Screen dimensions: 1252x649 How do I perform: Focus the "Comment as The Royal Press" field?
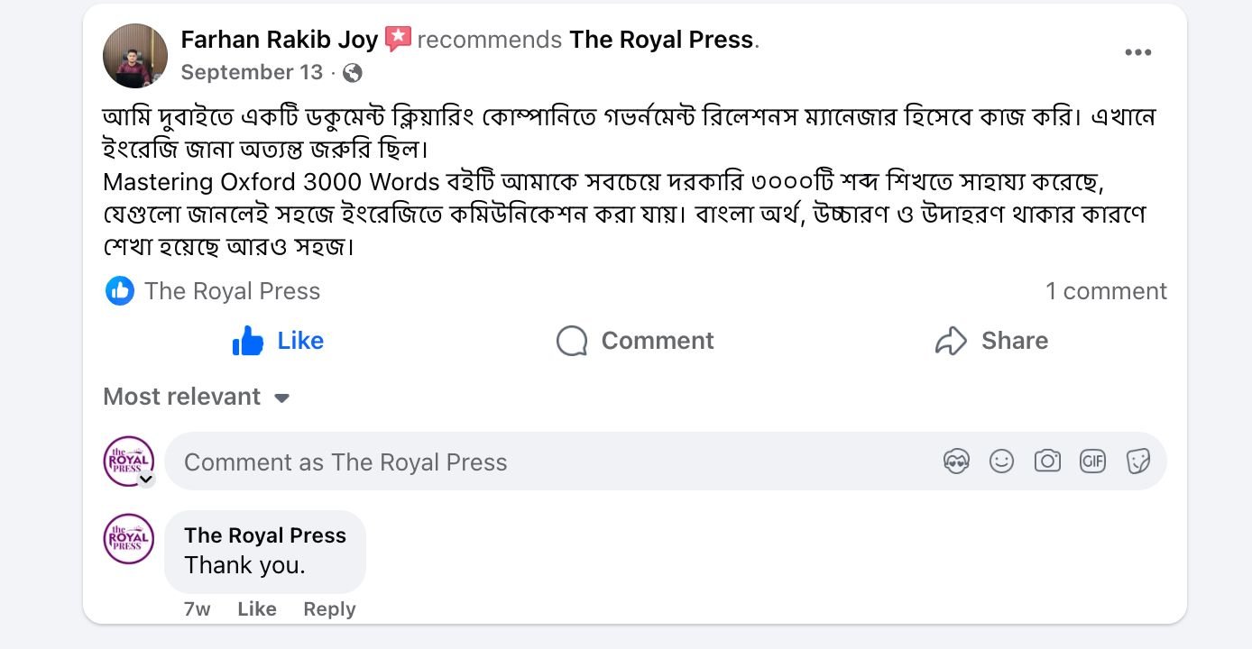tap(541, 462)
